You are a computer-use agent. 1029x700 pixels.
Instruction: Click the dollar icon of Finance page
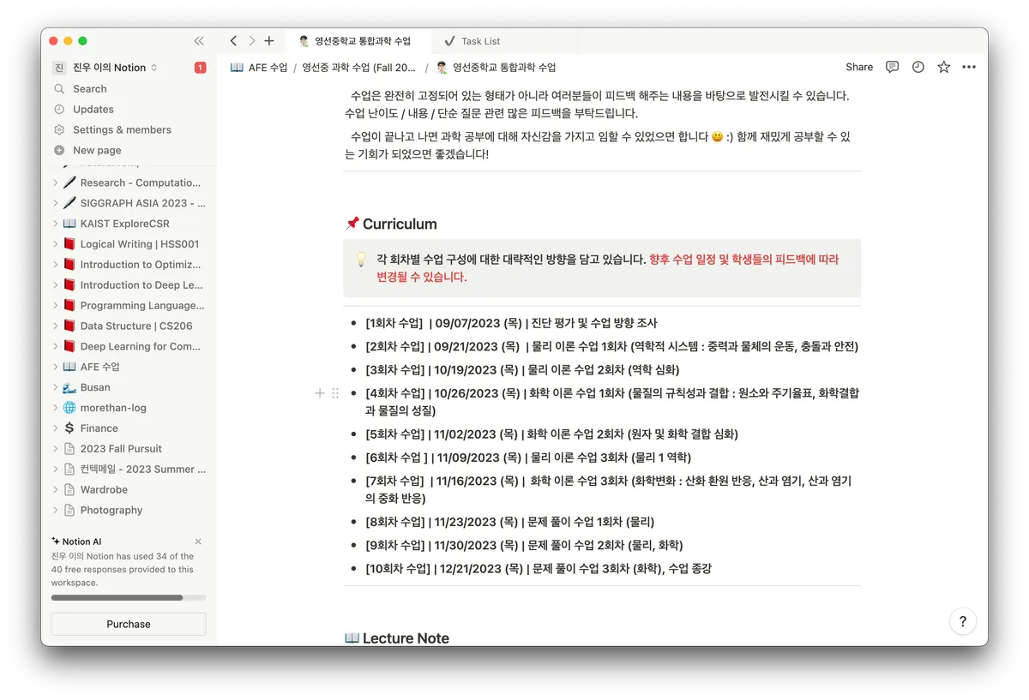(x=69, y=428)
